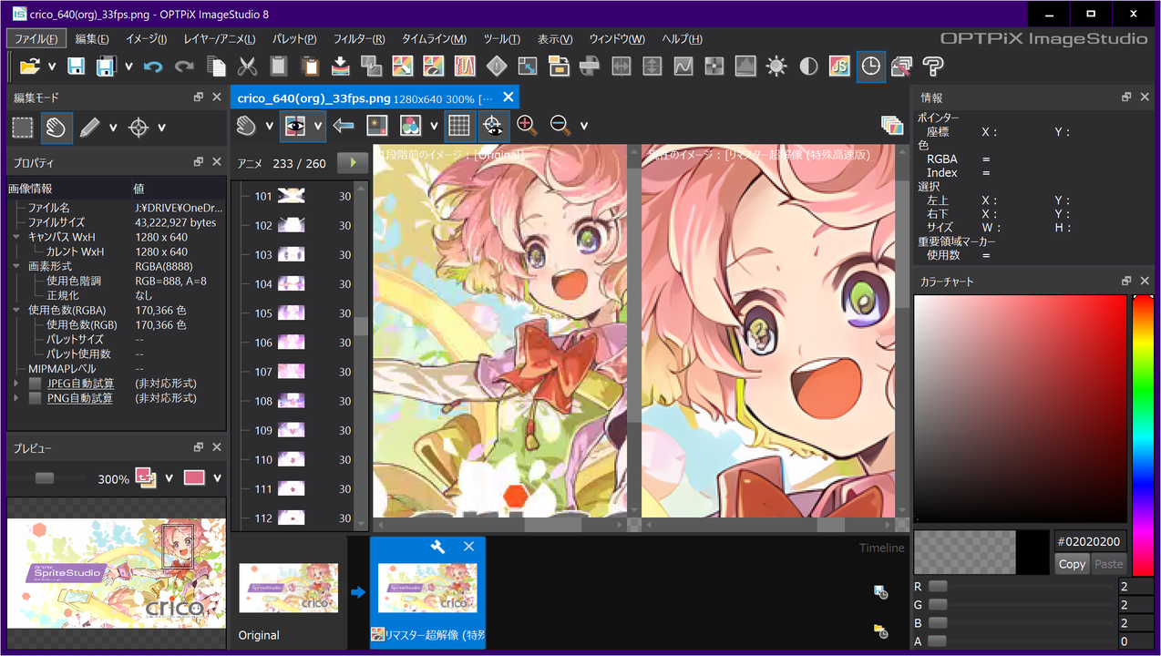Click the image resize icon
The width and height of the screenshot is (1161, 656).
tap(527, 66)
